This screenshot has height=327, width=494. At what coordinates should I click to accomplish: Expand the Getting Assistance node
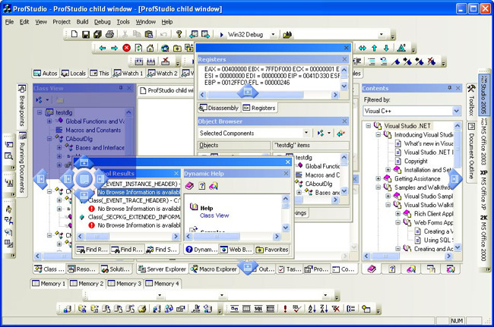click(x=378, y=178)
